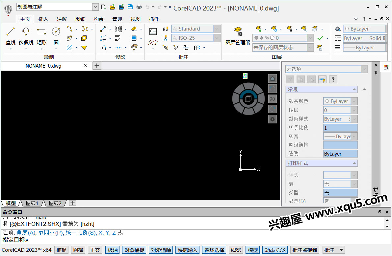The image size is (392, 256).
Task: Click the Pattern array tool icon
Action: pos(118,29)
